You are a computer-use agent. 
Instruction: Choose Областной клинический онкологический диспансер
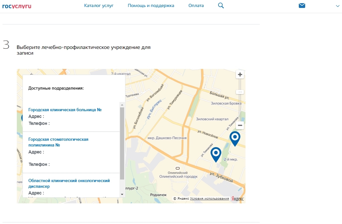click(x=69, y=183)
